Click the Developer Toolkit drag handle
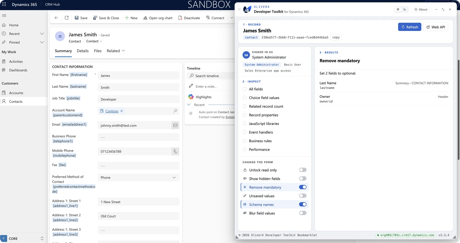The width and height of the screenshot is (460, 243). click(239, 9)
